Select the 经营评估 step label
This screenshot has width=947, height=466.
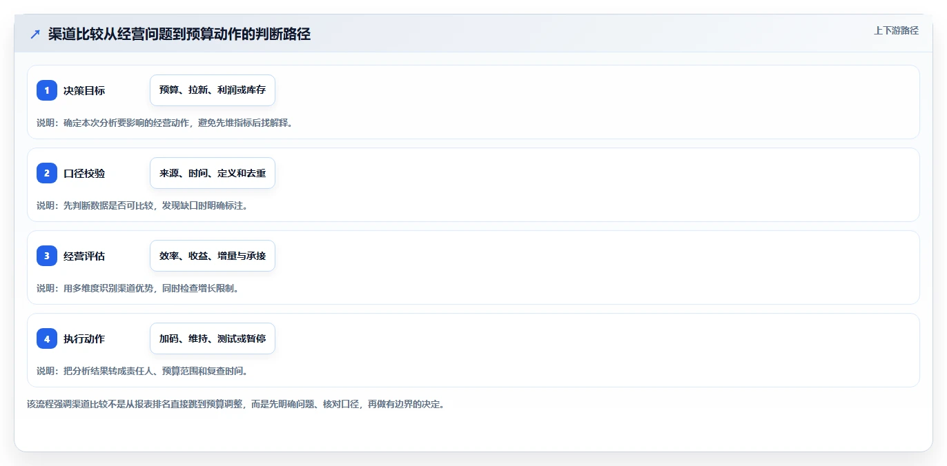click(x=84, y=256)
